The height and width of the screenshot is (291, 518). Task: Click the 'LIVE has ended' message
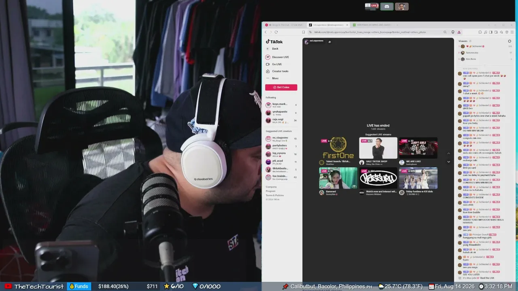tap(378, 125)
